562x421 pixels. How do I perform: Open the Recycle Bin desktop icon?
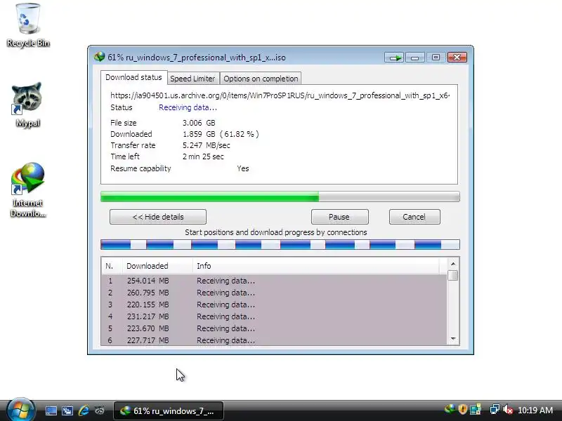tap(28, 25)
